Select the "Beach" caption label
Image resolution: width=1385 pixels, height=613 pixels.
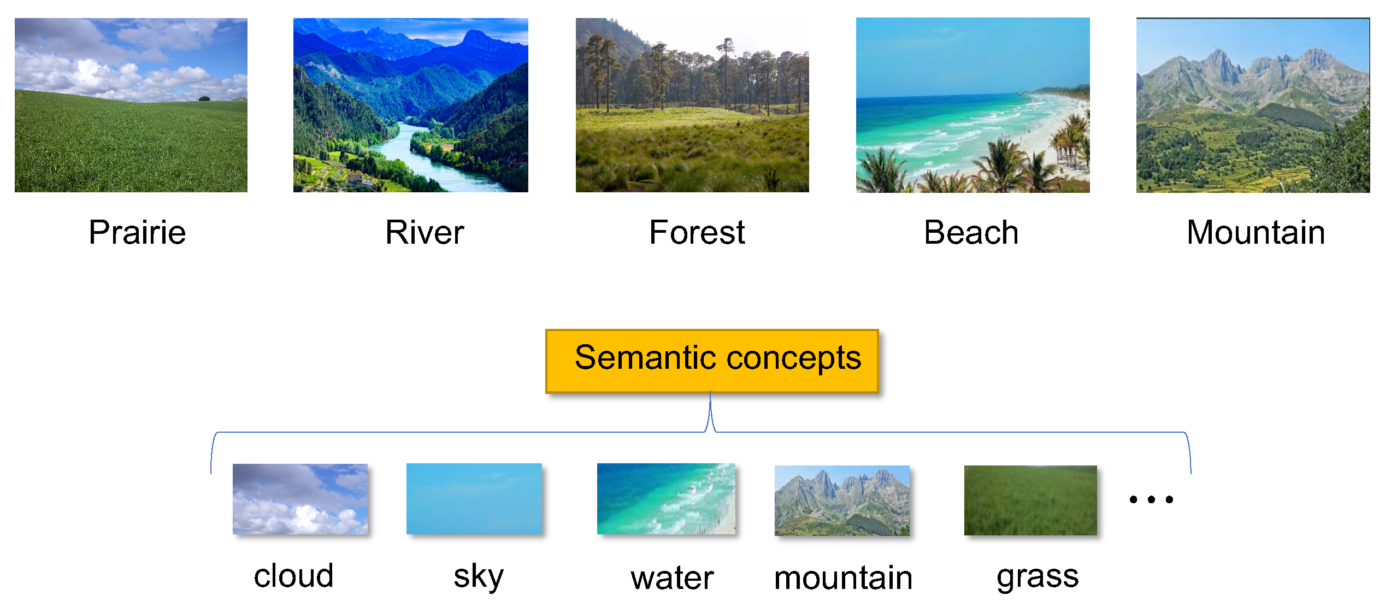tap(971, 233)
